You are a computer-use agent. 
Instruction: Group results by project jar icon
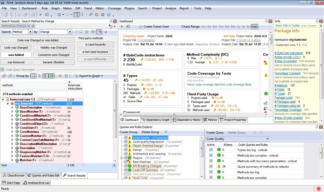click(33, 76)
